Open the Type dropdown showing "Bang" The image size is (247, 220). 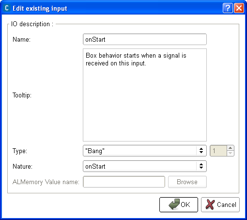tap(145, 151)
